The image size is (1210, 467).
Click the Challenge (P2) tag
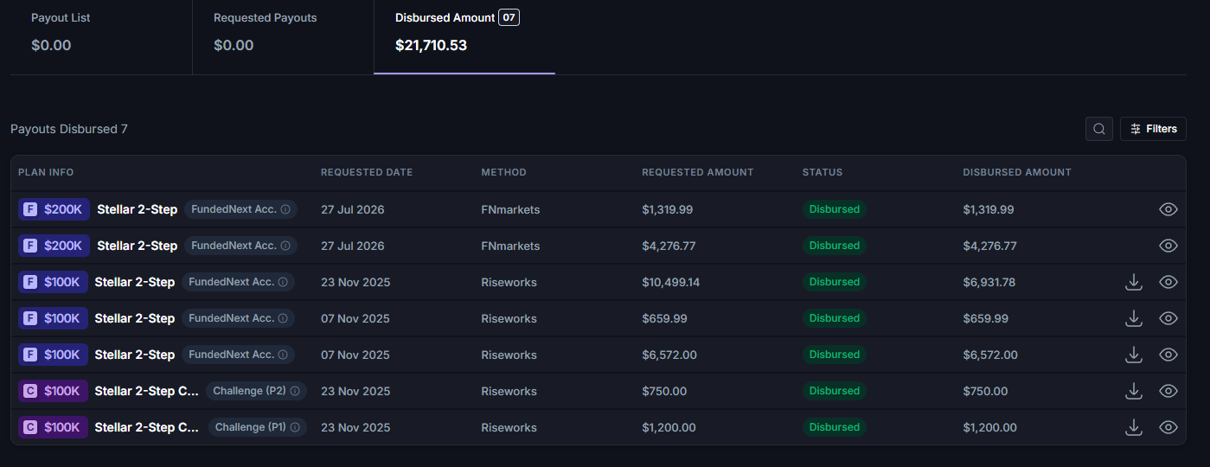coord(256,391)
